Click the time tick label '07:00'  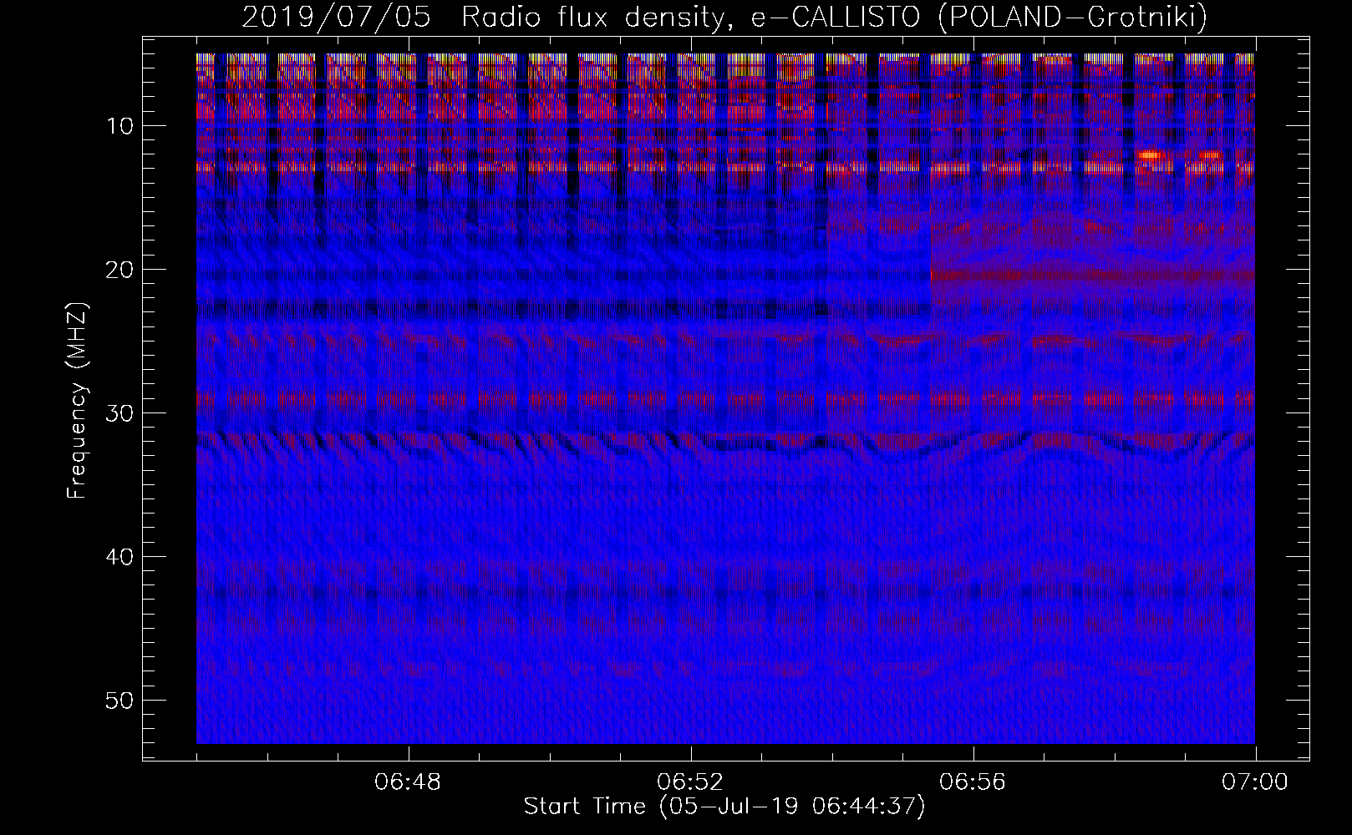[1255, 783]
